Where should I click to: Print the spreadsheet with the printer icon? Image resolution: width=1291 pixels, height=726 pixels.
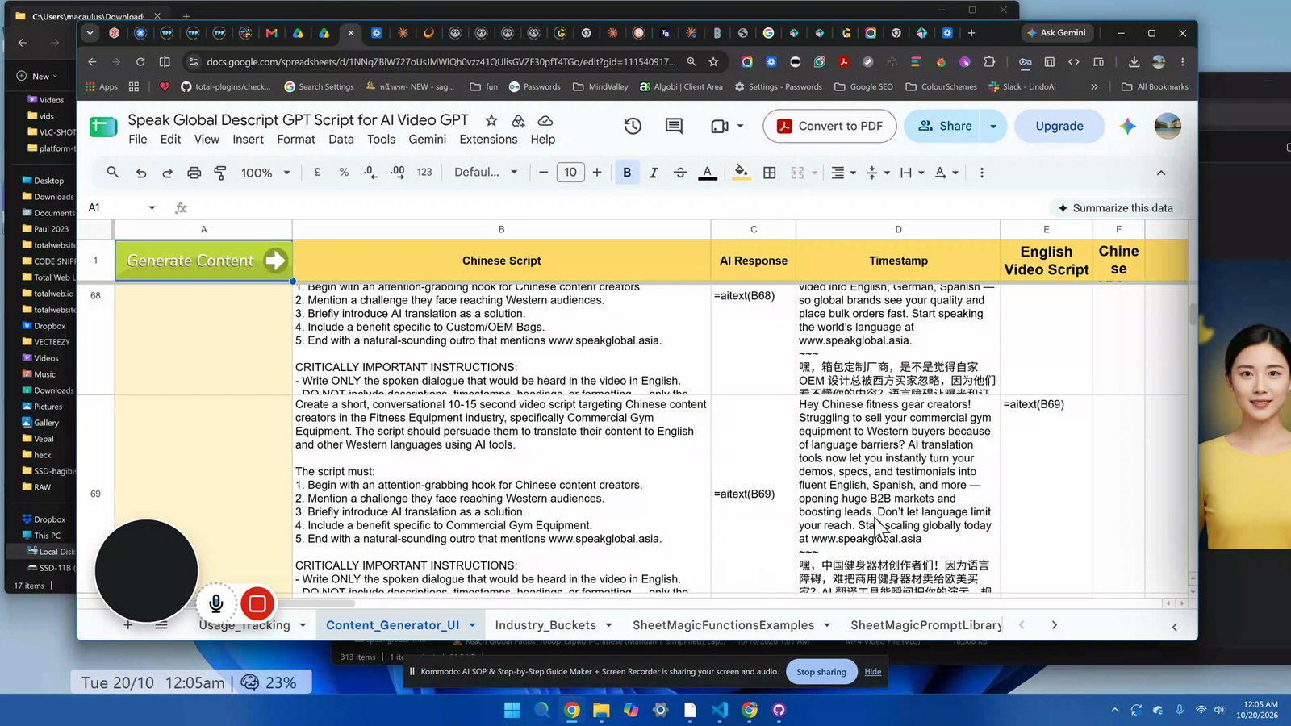[194, 173]
